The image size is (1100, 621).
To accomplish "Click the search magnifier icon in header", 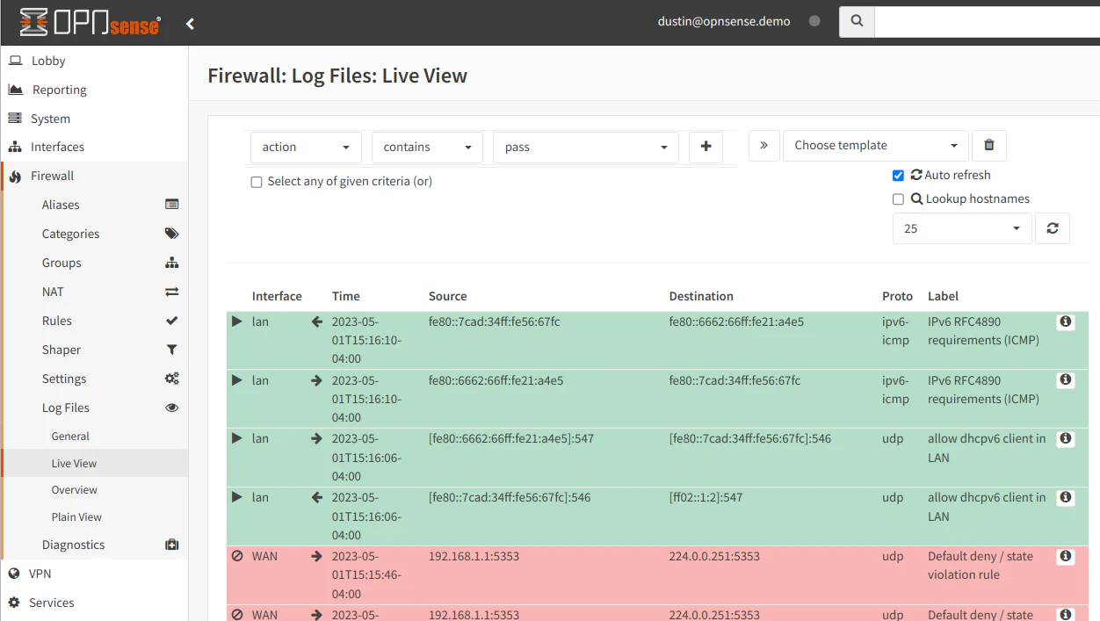I will pyautogui.click(x=858, y=21).
